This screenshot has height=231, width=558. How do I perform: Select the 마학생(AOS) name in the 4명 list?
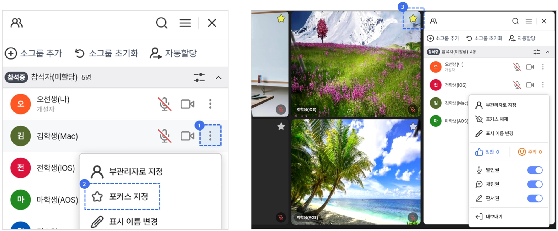coord(456,121)
